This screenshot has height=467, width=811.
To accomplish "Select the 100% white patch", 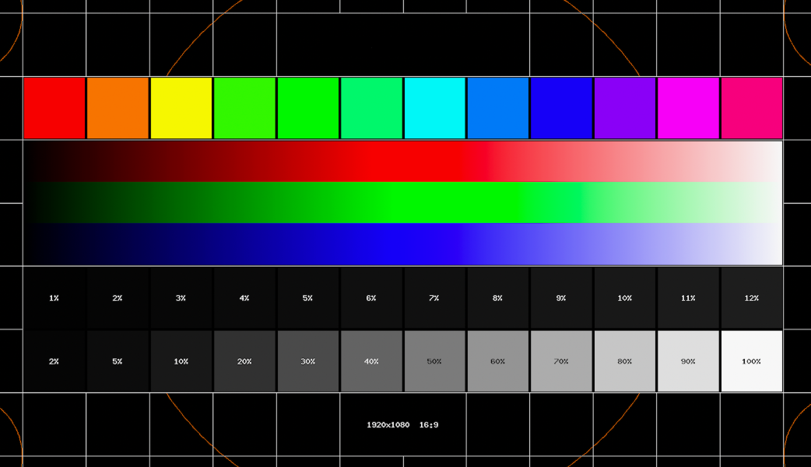I will tap(752, 361).
